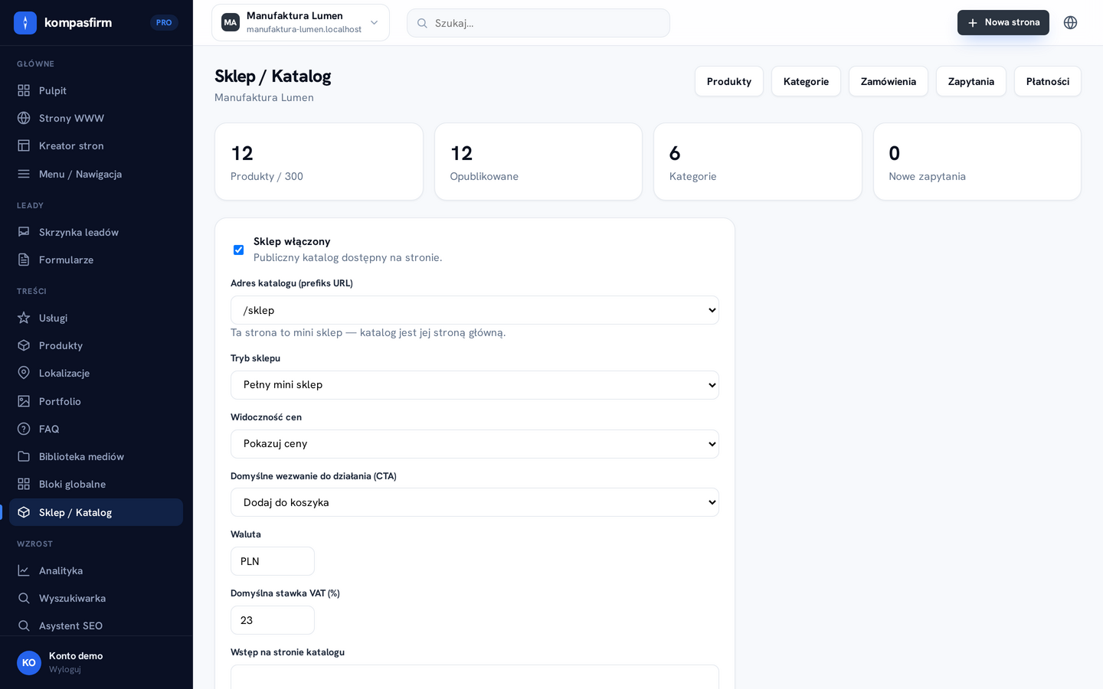Click the Opublikowane stat card

(538, 162)
